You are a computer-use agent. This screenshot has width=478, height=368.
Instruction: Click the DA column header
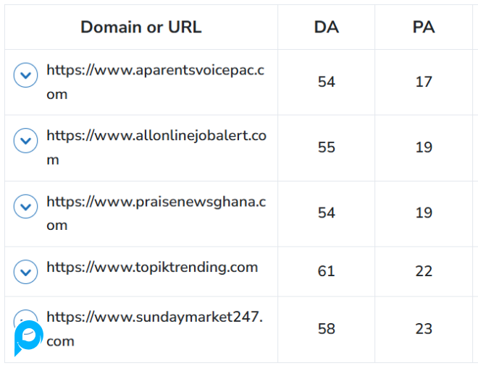pyautogui.click(x=326, y=27)
